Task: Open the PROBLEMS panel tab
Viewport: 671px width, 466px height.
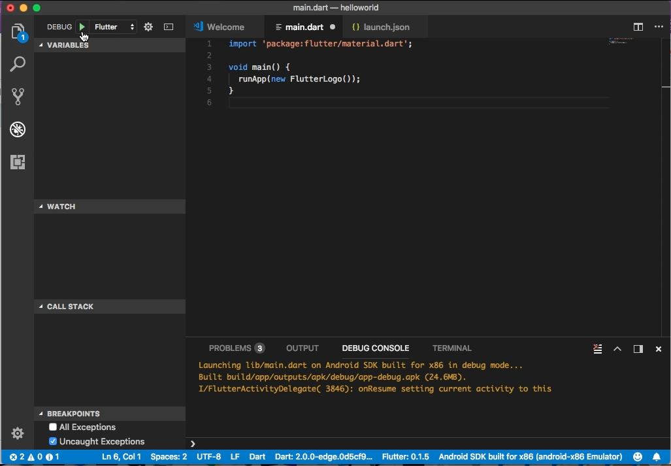Action: (237, 348)
